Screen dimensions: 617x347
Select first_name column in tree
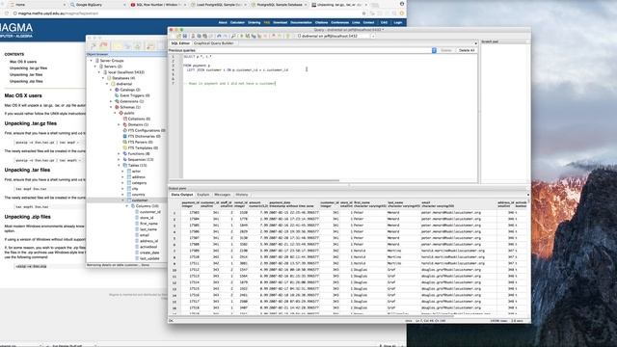pos(148,224)
